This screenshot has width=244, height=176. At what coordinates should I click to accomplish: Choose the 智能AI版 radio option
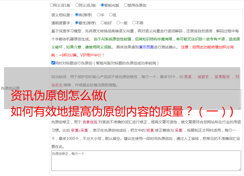102,5
